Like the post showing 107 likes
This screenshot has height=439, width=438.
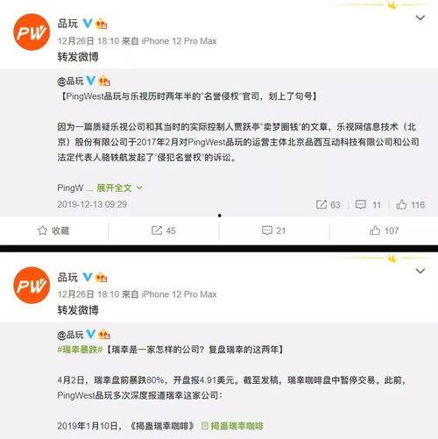click(375, 230)
